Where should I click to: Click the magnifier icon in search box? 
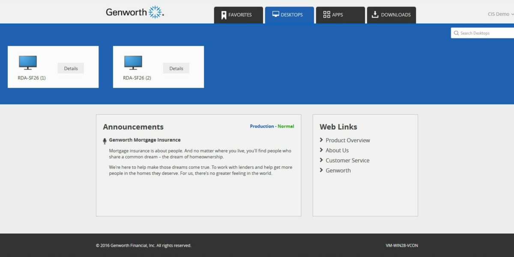pos(456,33)
